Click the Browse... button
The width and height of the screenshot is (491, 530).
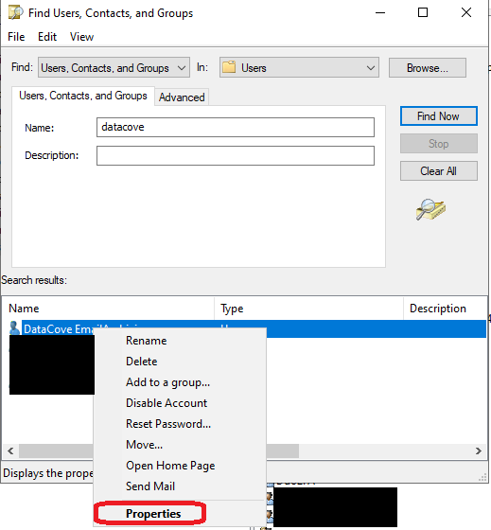click(428, 67)
